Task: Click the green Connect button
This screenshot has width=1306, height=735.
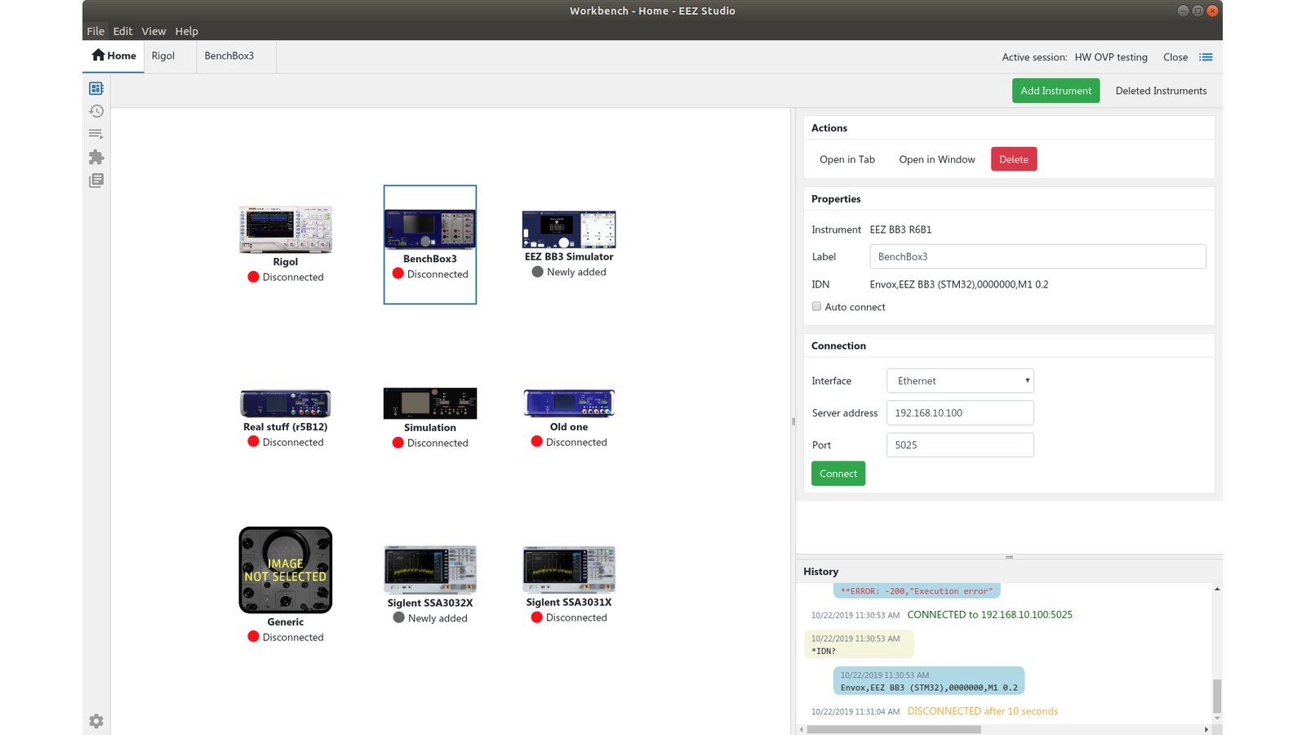Action: coord(838,474)
